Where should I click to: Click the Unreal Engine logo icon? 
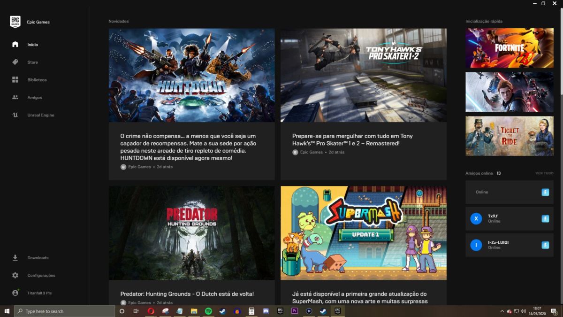coord(15,115)
